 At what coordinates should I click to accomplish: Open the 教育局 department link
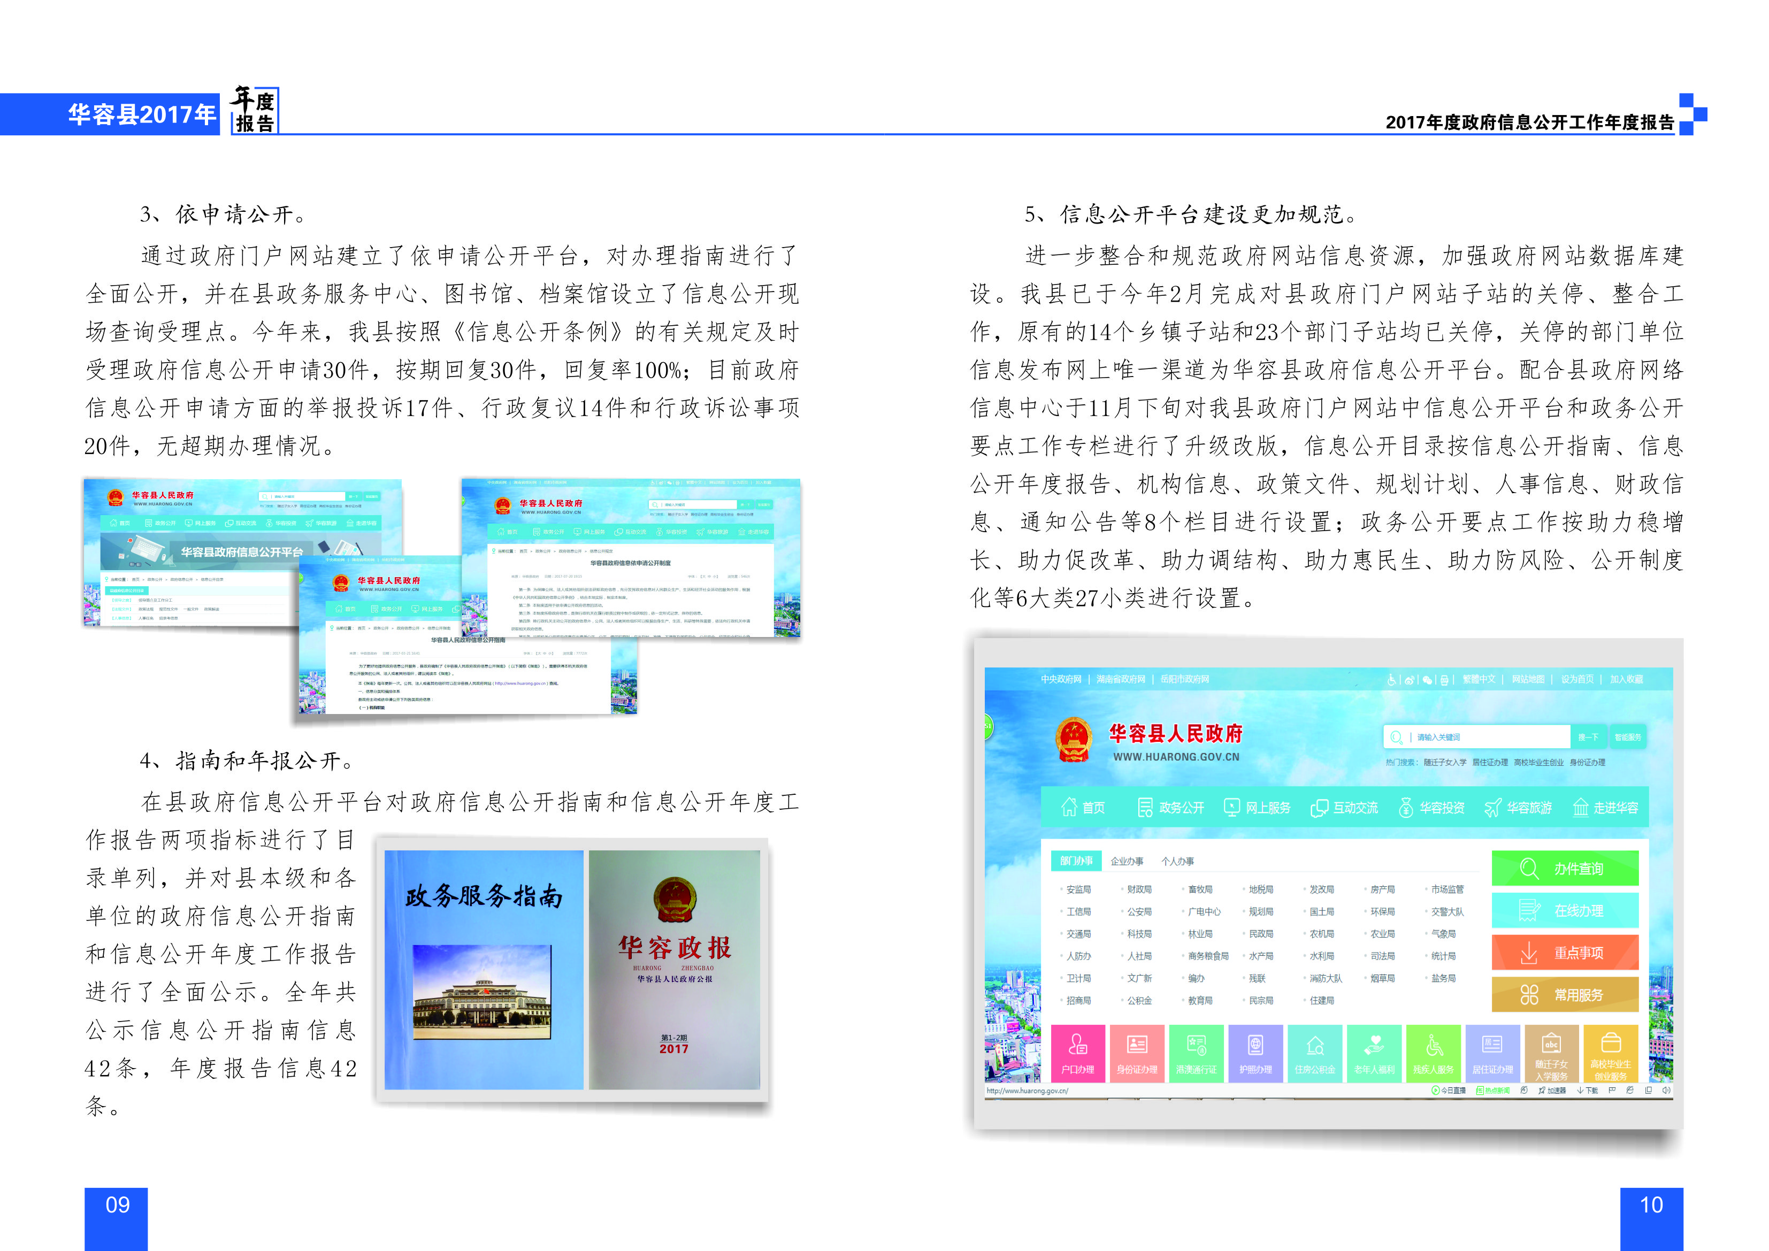(1200, 1001)
